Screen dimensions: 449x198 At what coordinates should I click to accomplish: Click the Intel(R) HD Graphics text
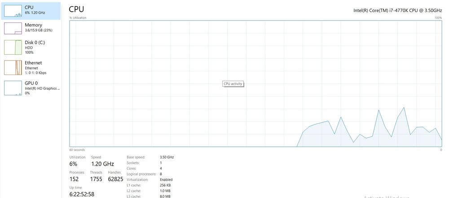(42, 88)
